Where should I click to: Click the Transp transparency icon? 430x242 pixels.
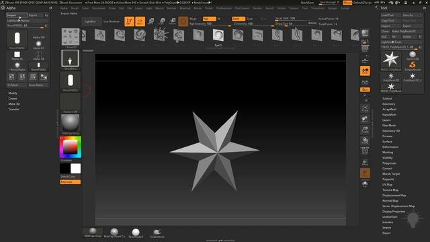tap(365, 162)
